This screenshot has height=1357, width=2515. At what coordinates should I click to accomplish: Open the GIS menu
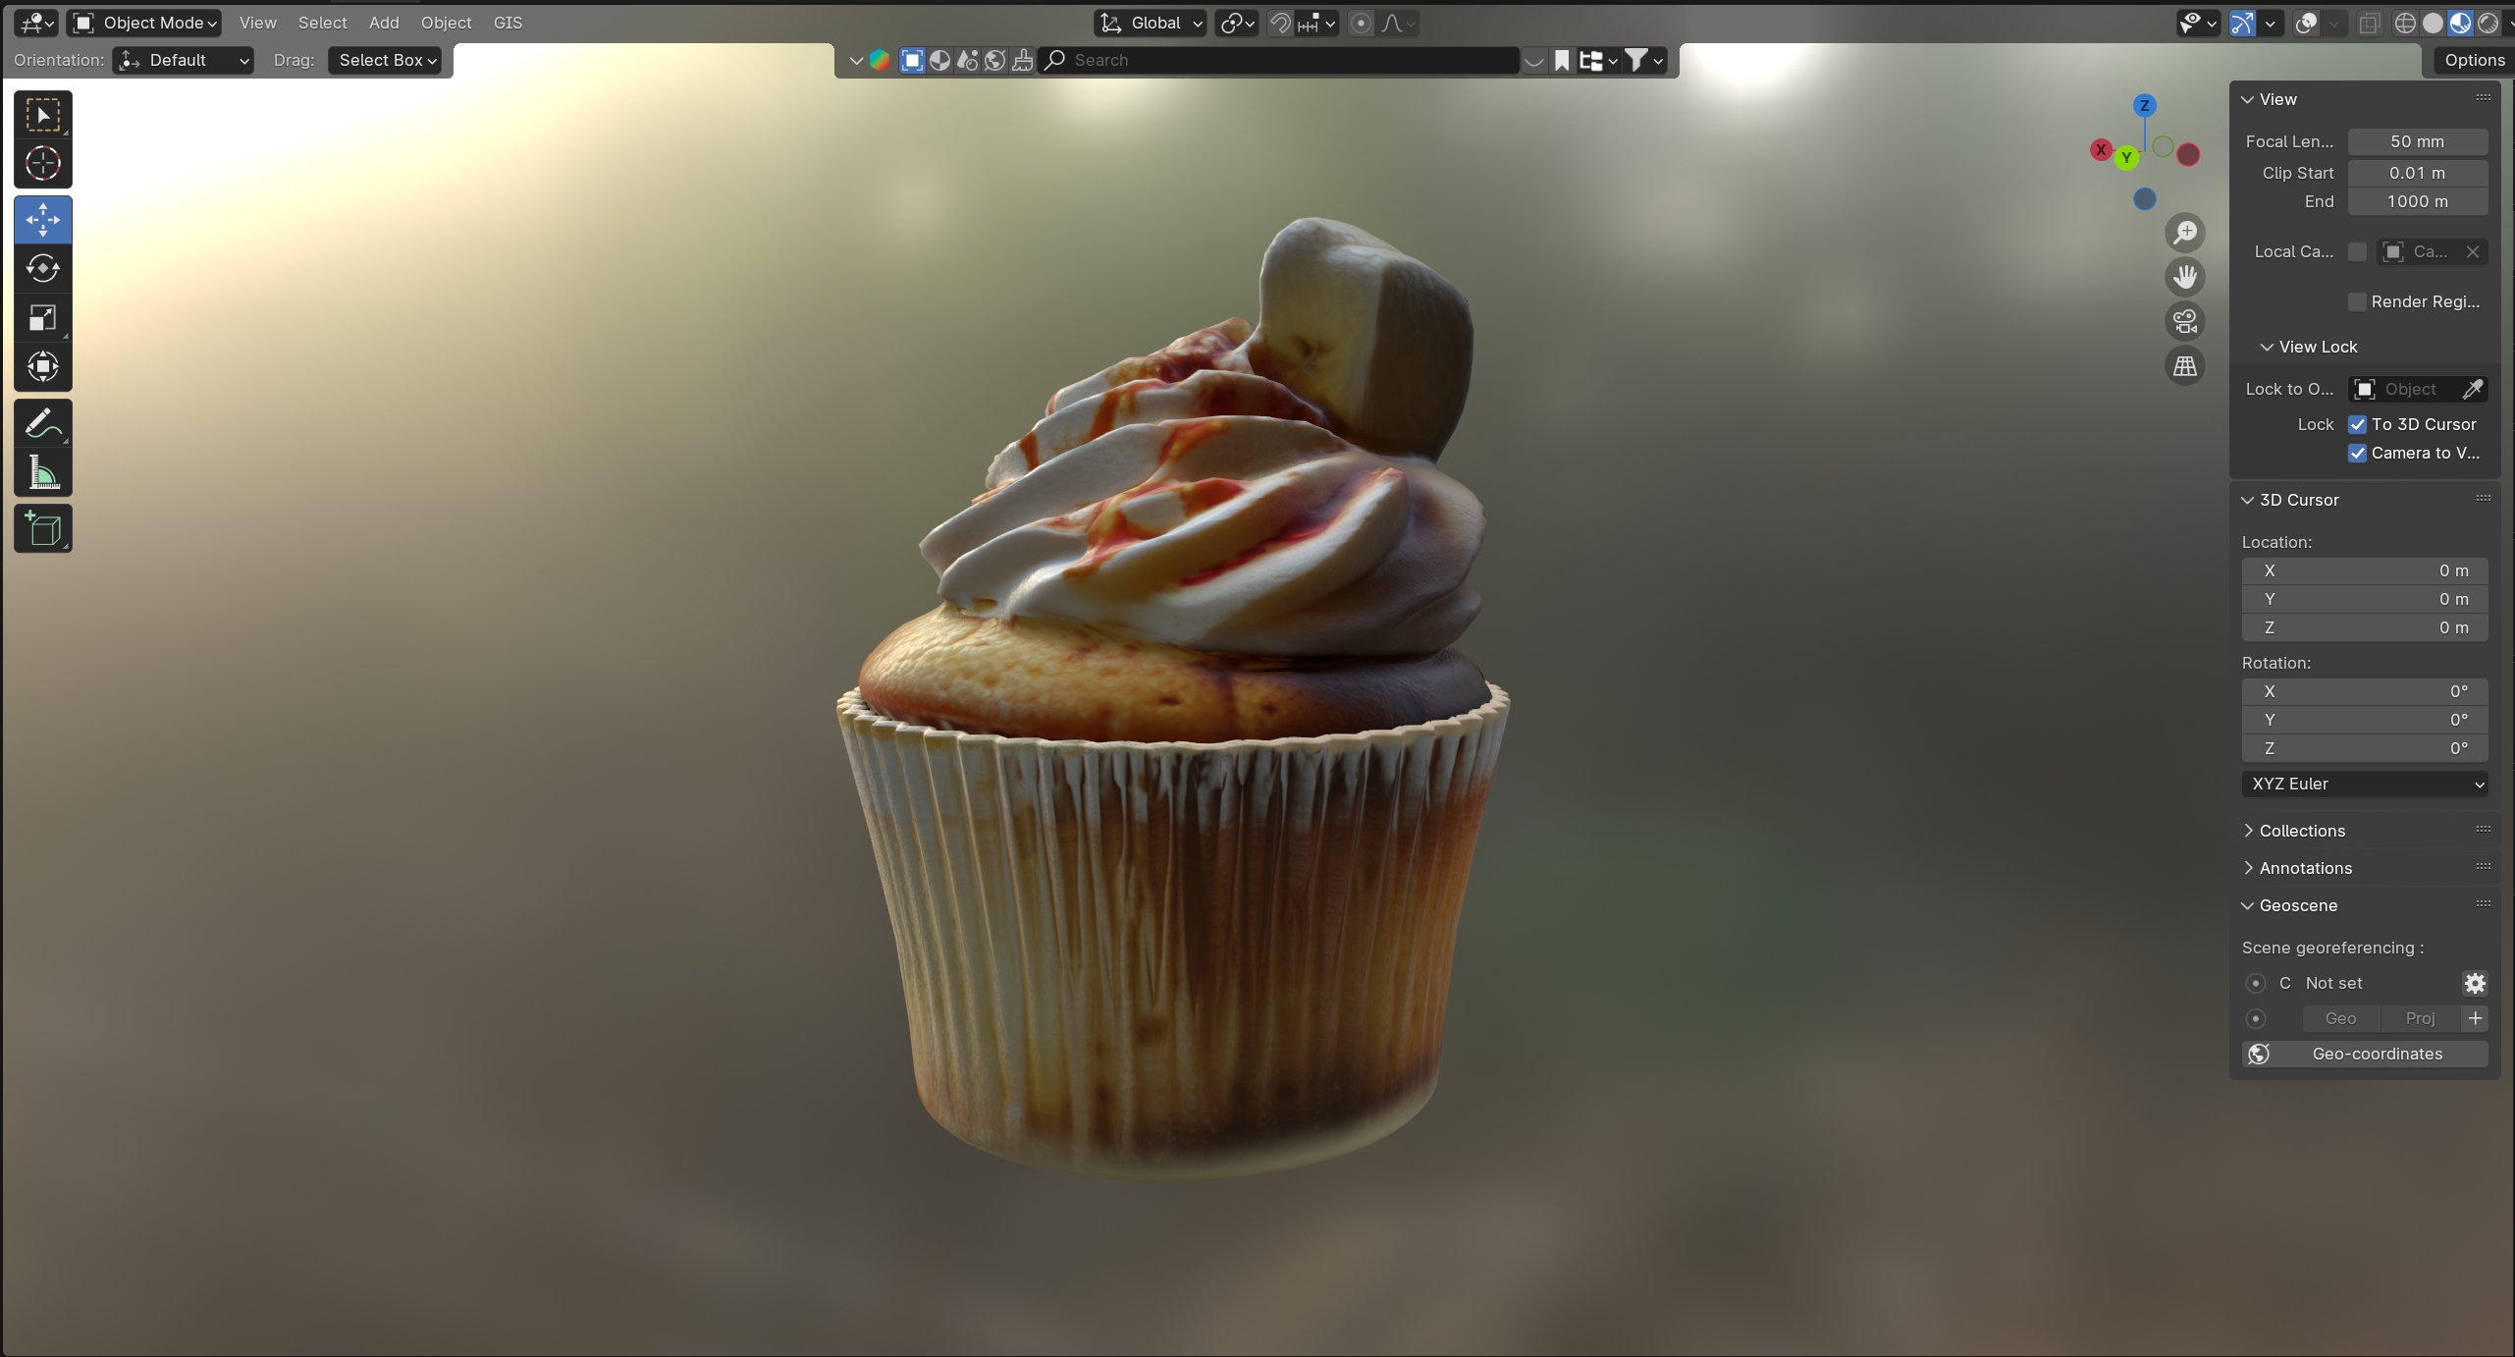[508, 23]
